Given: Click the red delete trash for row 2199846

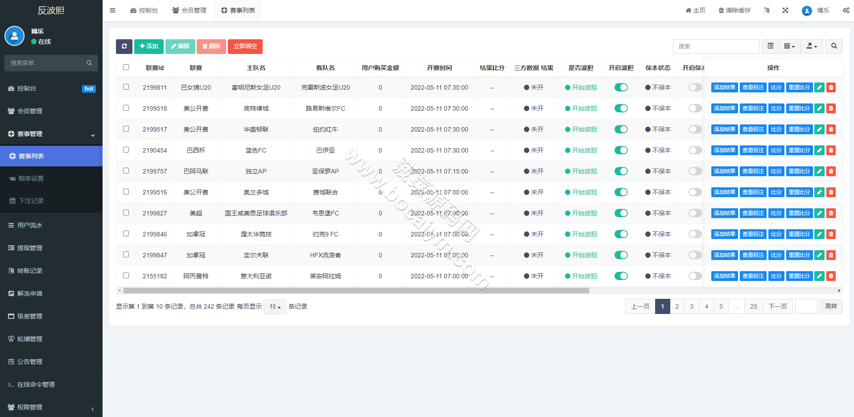Looking at the screenshot, I should tap(831, 234).
